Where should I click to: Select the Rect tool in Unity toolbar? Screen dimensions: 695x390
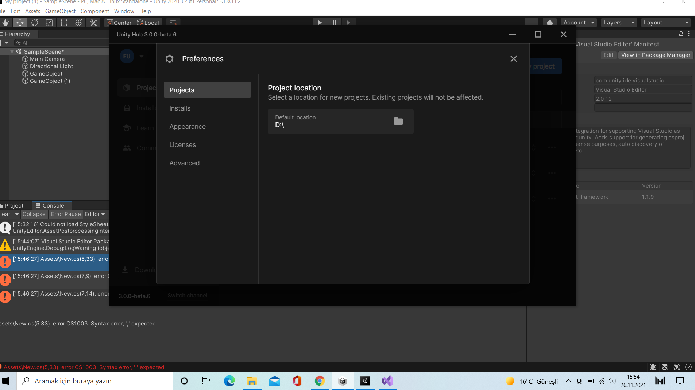coord(64,23)
